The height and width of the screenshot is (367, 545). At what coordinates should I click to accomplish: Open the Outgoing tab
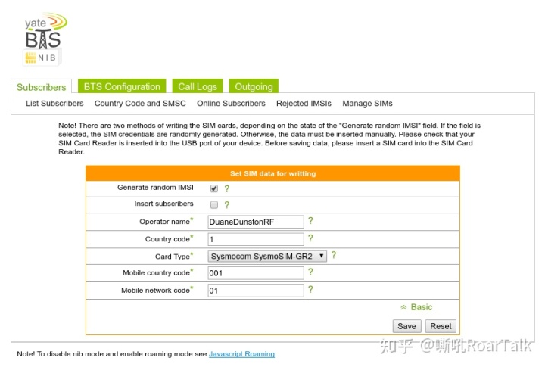point(254,86)
